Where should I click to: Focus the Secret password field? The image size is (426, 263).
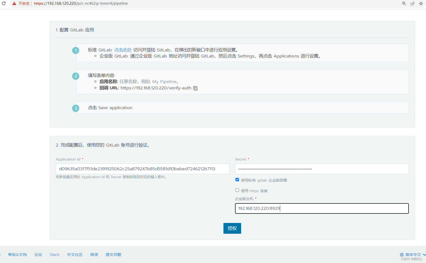pos(322,169)
